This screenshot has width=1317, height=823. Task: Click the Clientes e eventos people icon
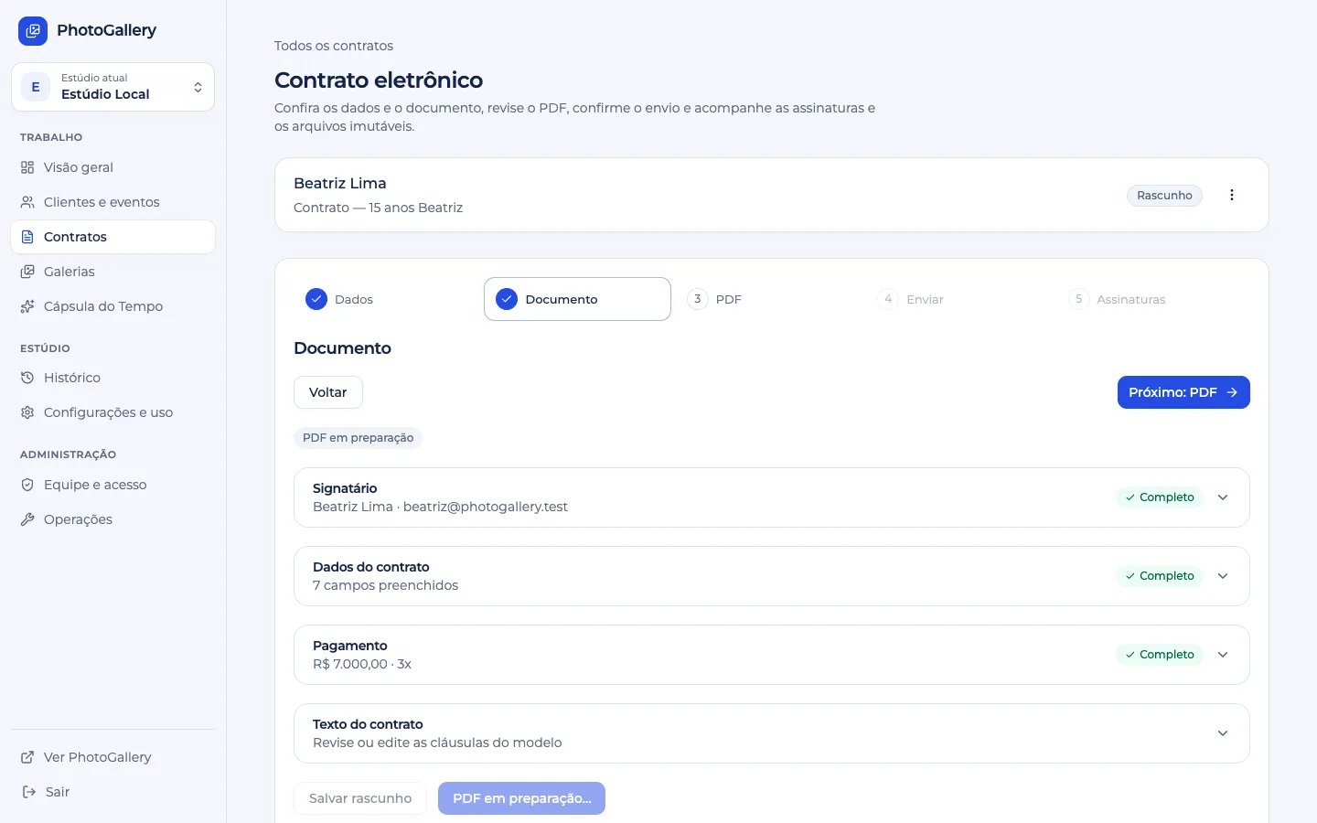(x=27, y=202)
